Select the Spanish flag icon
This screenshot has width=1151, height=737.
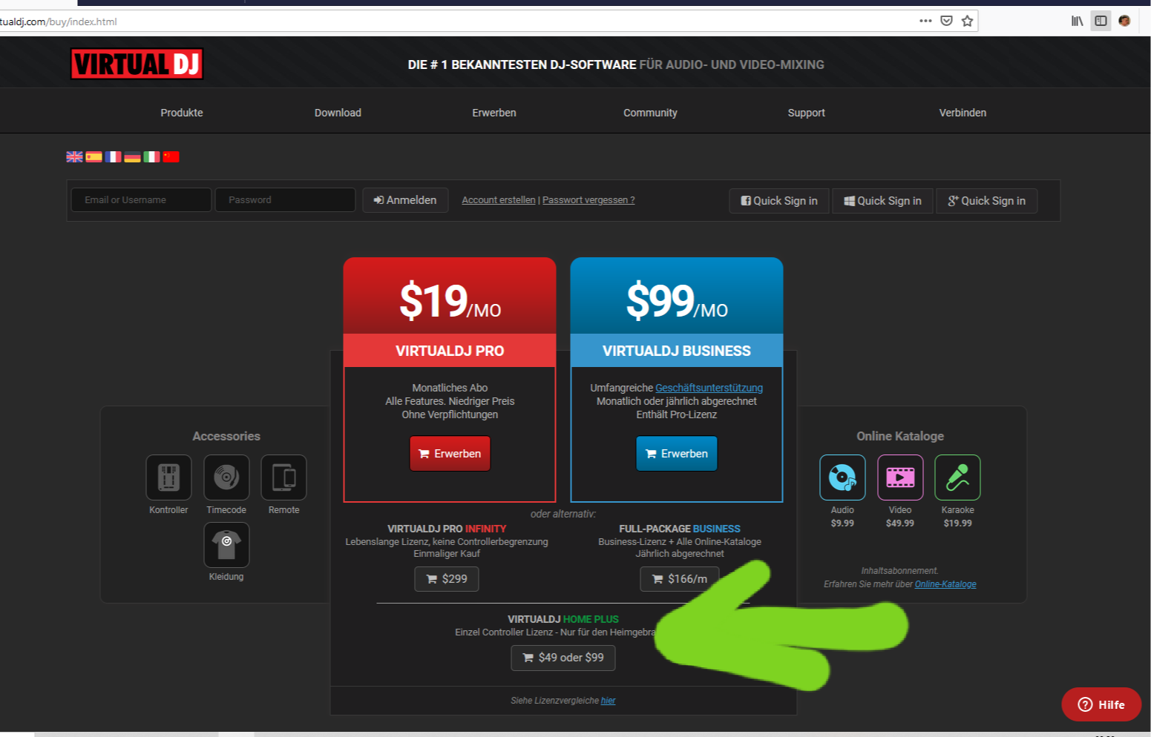click(x=94, y=156)
